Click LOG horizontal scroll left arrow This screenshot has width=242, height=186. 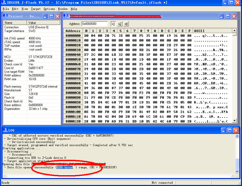[x=5, y=176]
